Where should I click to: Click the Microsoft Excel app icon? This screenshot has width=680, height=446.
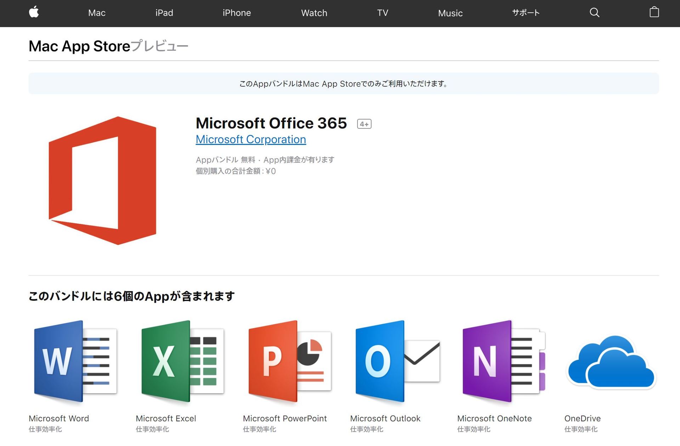[x=182, y=361]
